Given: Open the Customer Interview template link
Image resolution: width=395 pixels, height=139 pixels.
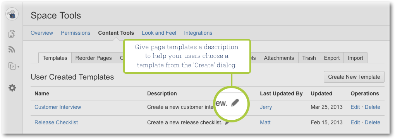Looking at the screenshot, I should pos(58,107).
